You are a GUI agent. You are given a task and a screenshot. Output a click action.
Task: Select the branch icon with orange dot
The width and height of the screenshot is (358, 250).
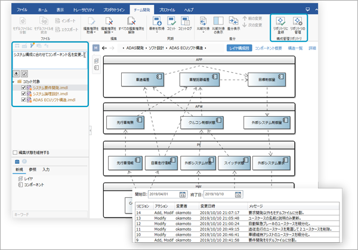pyautogui.click(x=32, y=45)
